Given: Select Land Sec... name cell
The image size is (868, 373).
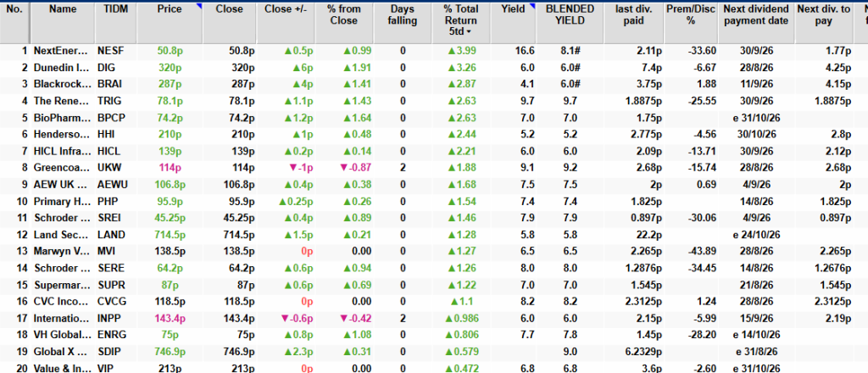Looking at the screenshot, I should pos(60,235).
